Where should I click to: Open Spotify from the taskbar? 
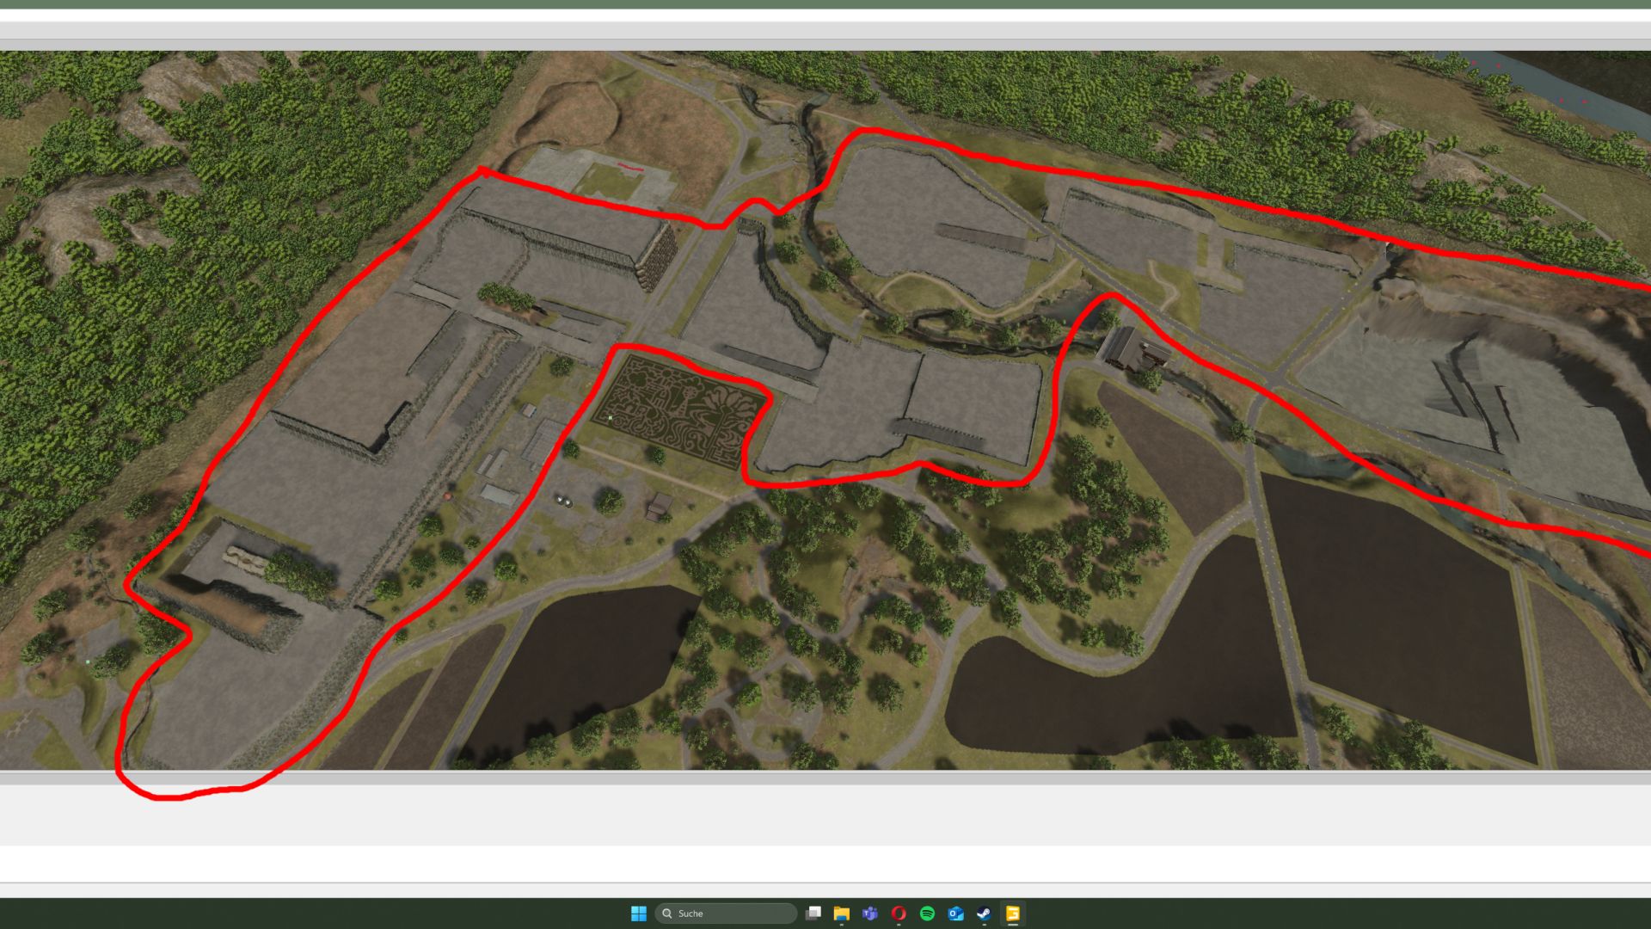click(x=927, y=914)
